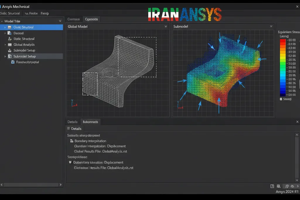Click the third status bar icon

pos(287,186)
